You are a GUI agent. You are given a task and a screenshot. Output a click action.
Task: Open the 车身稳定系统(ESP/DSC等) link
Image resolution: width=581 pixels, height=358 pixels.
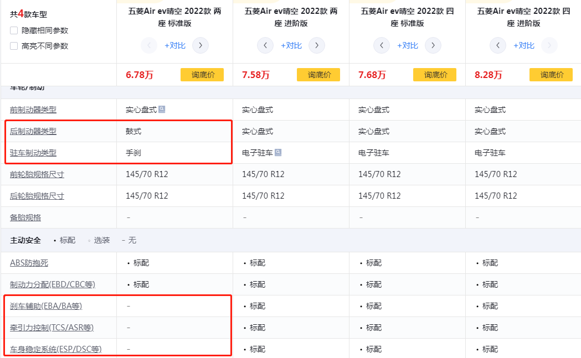point(55,349)
